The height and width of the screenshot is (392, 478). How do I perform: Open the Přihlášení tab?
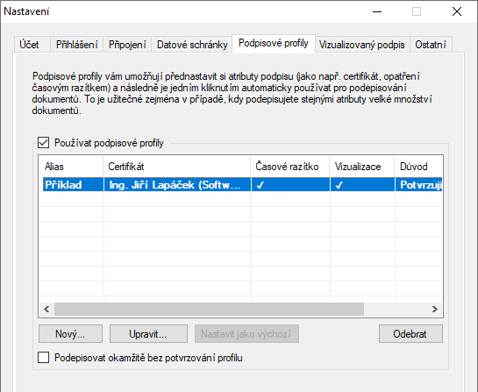tap(76, 45)
